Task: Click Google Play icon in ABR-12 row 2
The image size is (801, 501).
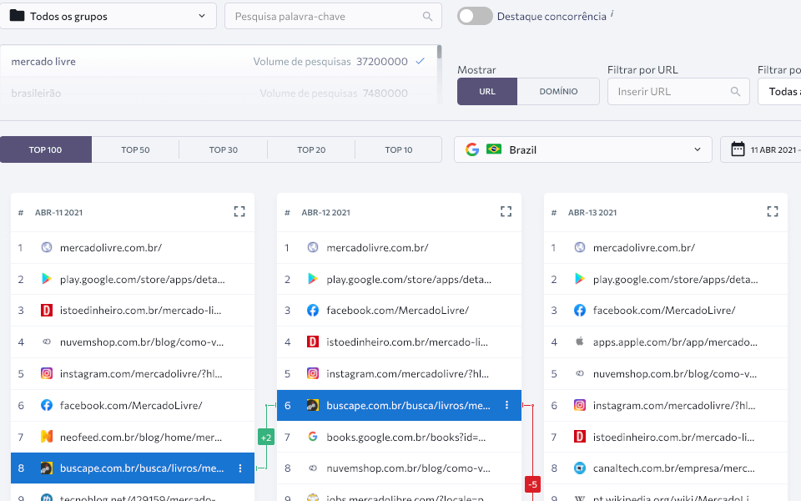Action: pos(313,279)
